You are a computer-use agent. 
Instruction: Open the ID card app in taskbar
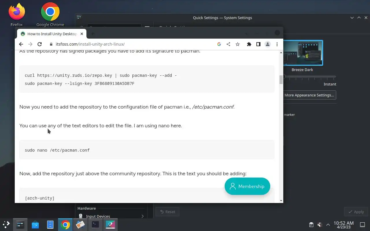coord(80,224)
